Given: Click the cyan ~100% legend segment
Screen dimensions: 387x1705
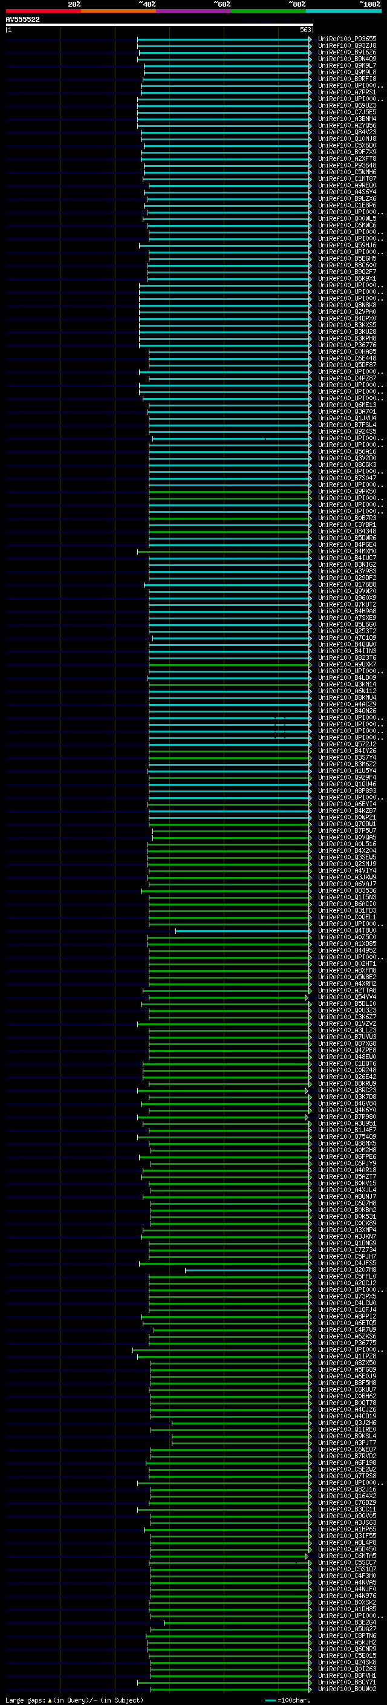Looking at the screenshot, I should (x=343, y=11).
